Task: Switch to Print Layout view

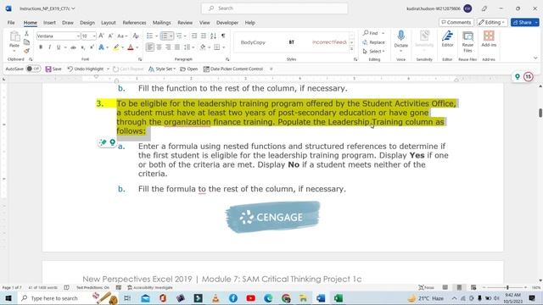Action: [x=459, y=287]
